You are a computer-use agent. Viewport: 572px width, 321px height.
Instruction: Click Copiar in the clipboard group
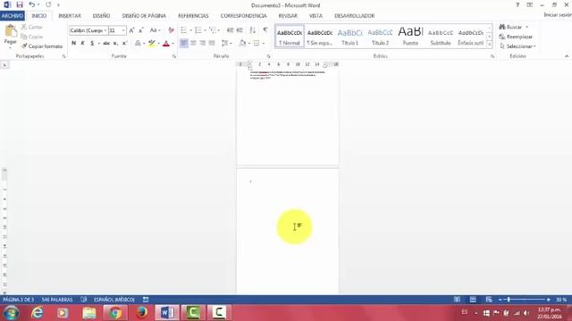coord(32,37)
